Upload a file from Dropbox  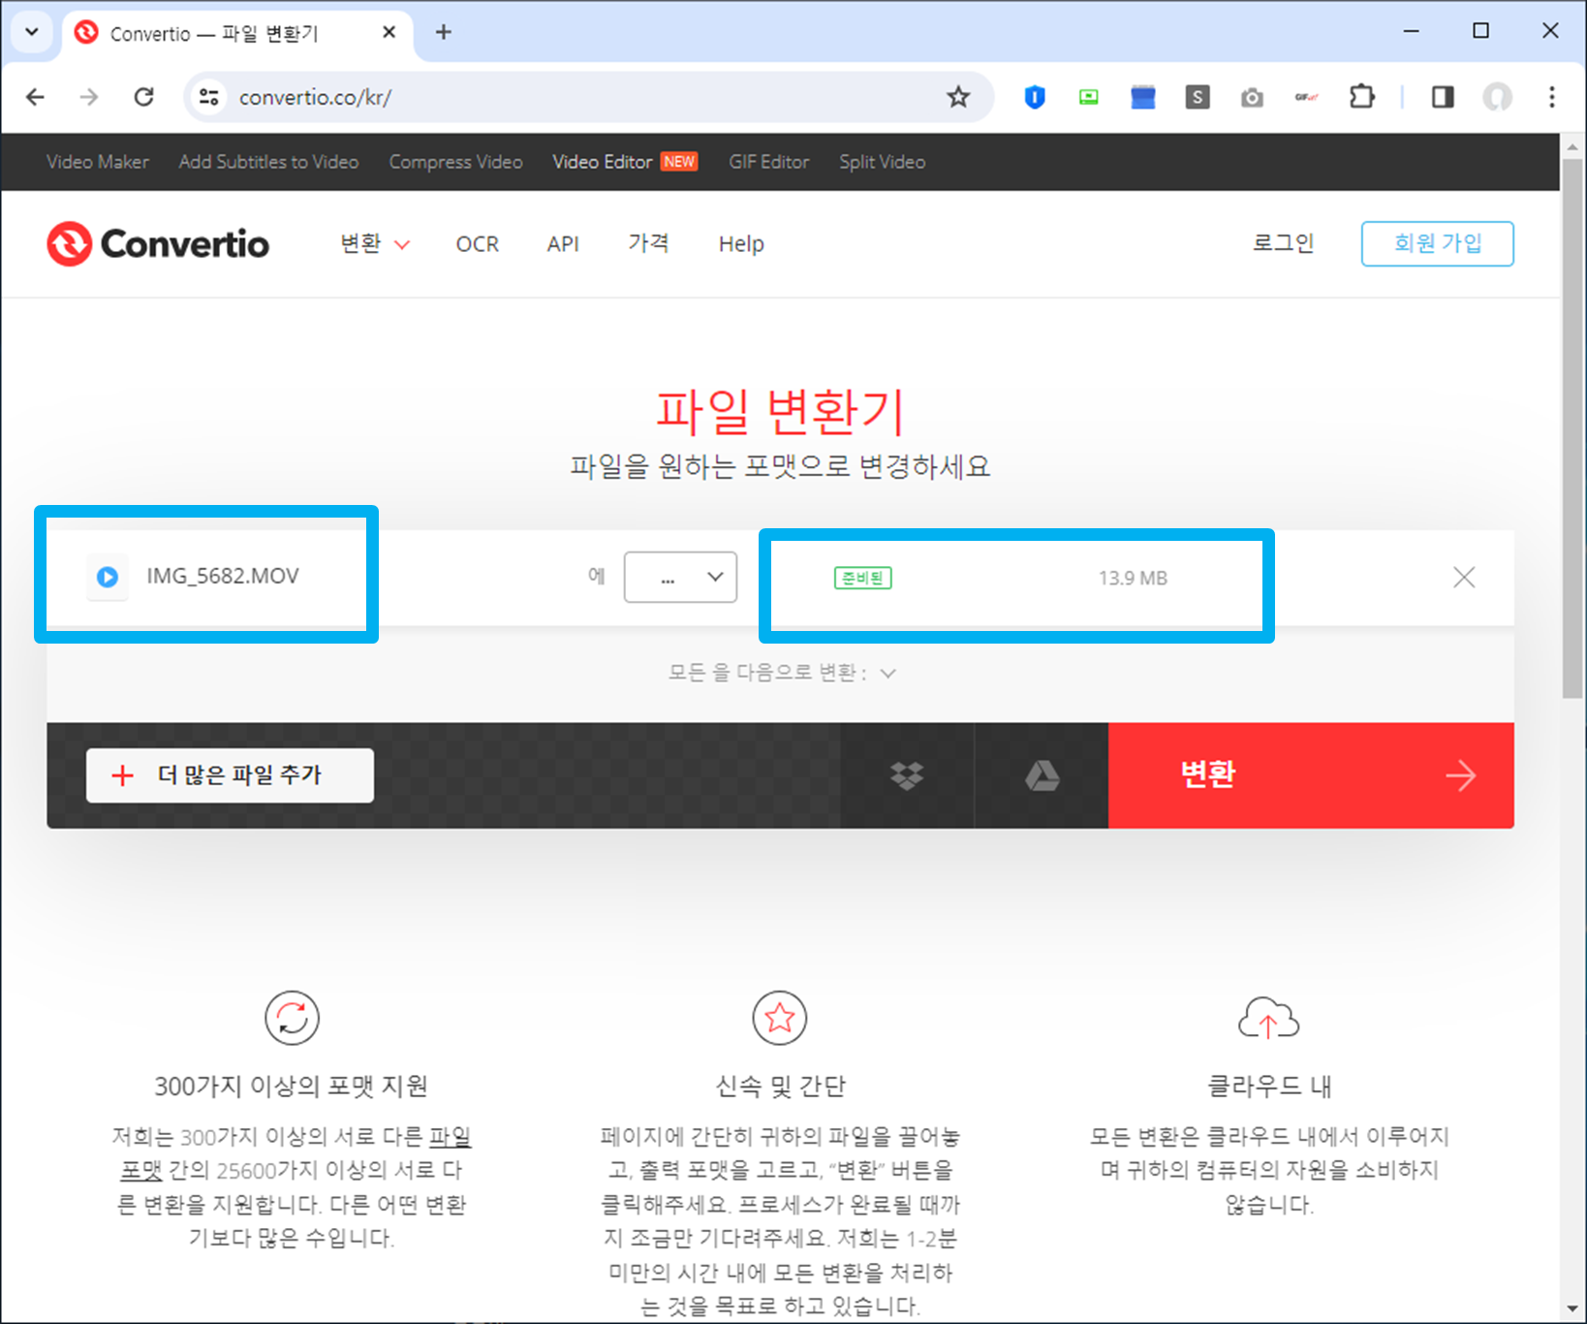click(x=906, y=775)
